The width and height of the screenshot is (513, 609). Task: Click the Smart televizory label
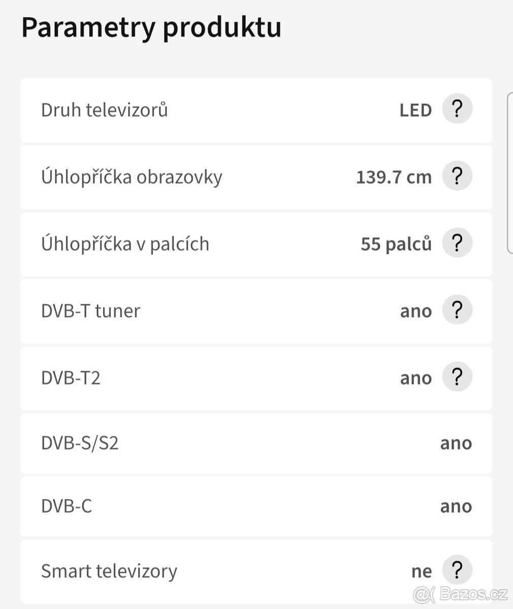coord(109,571)
